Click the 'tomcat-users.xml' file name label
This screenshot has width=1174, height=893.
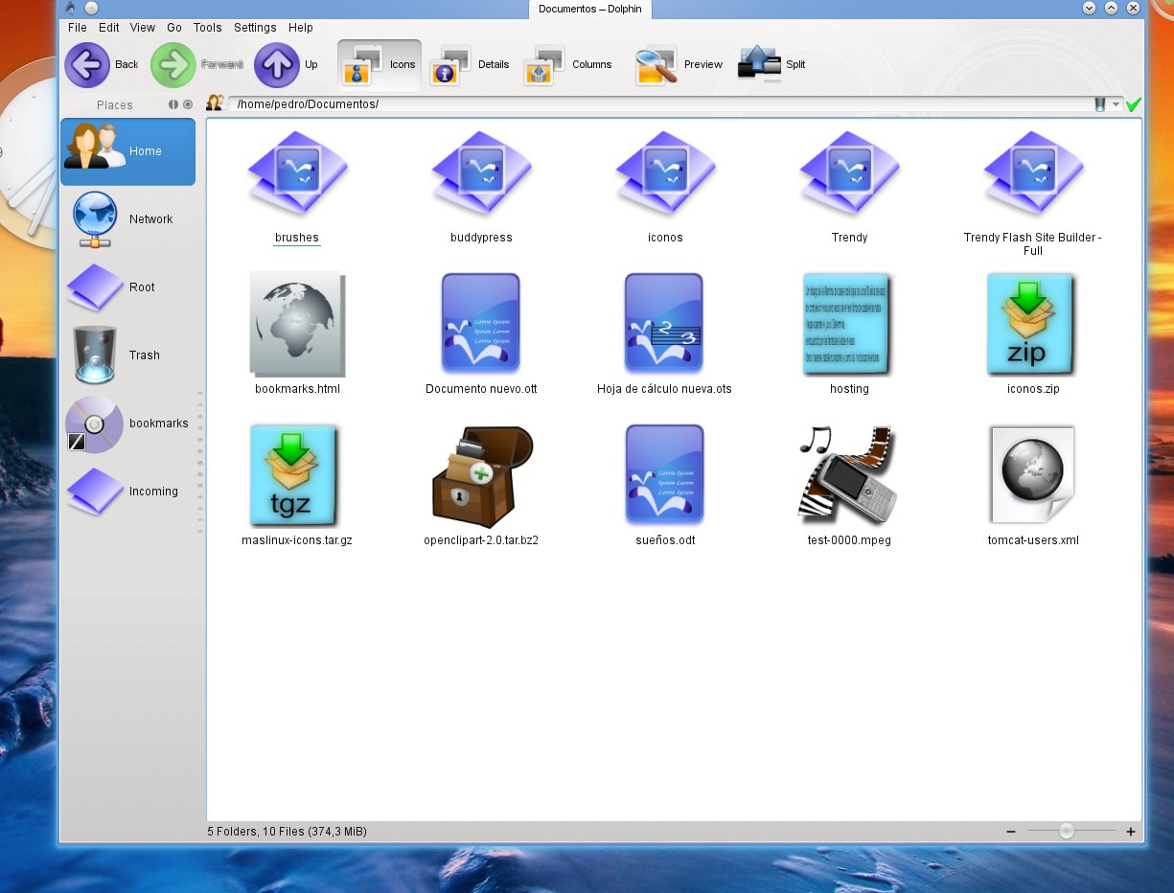1033,540
